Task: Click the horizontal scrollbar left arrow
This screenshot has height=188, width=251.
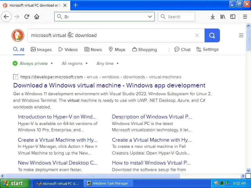Action: tap(2, 176)
